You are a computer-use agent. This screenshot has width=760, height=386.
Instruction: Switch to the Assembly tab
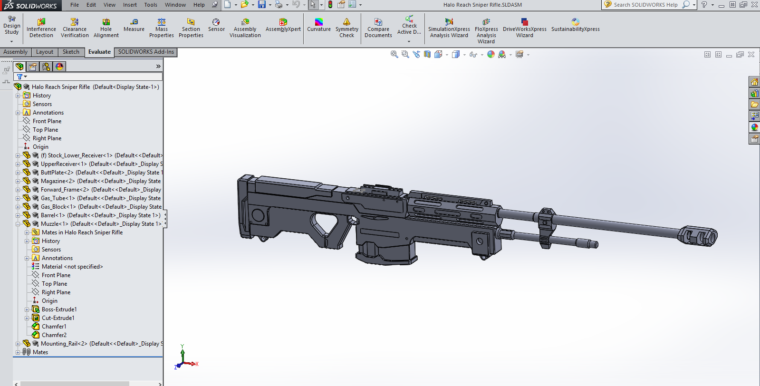[x=16, y=52]
